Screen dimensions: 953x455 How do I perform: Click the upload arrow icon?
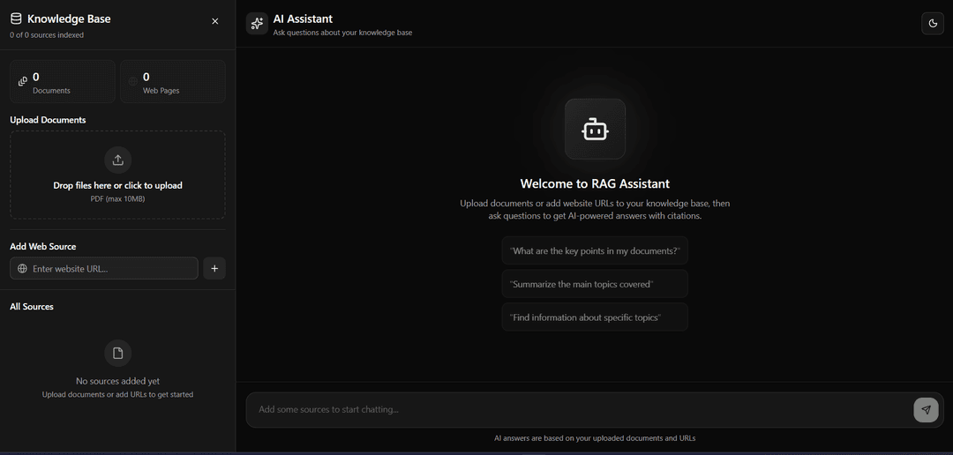(x=117, y=160)
